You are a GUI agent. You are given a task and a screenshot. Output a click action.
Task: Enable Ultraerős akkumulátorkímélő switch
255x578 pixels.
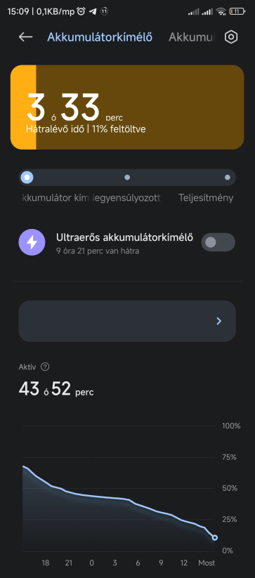[218, 242]
